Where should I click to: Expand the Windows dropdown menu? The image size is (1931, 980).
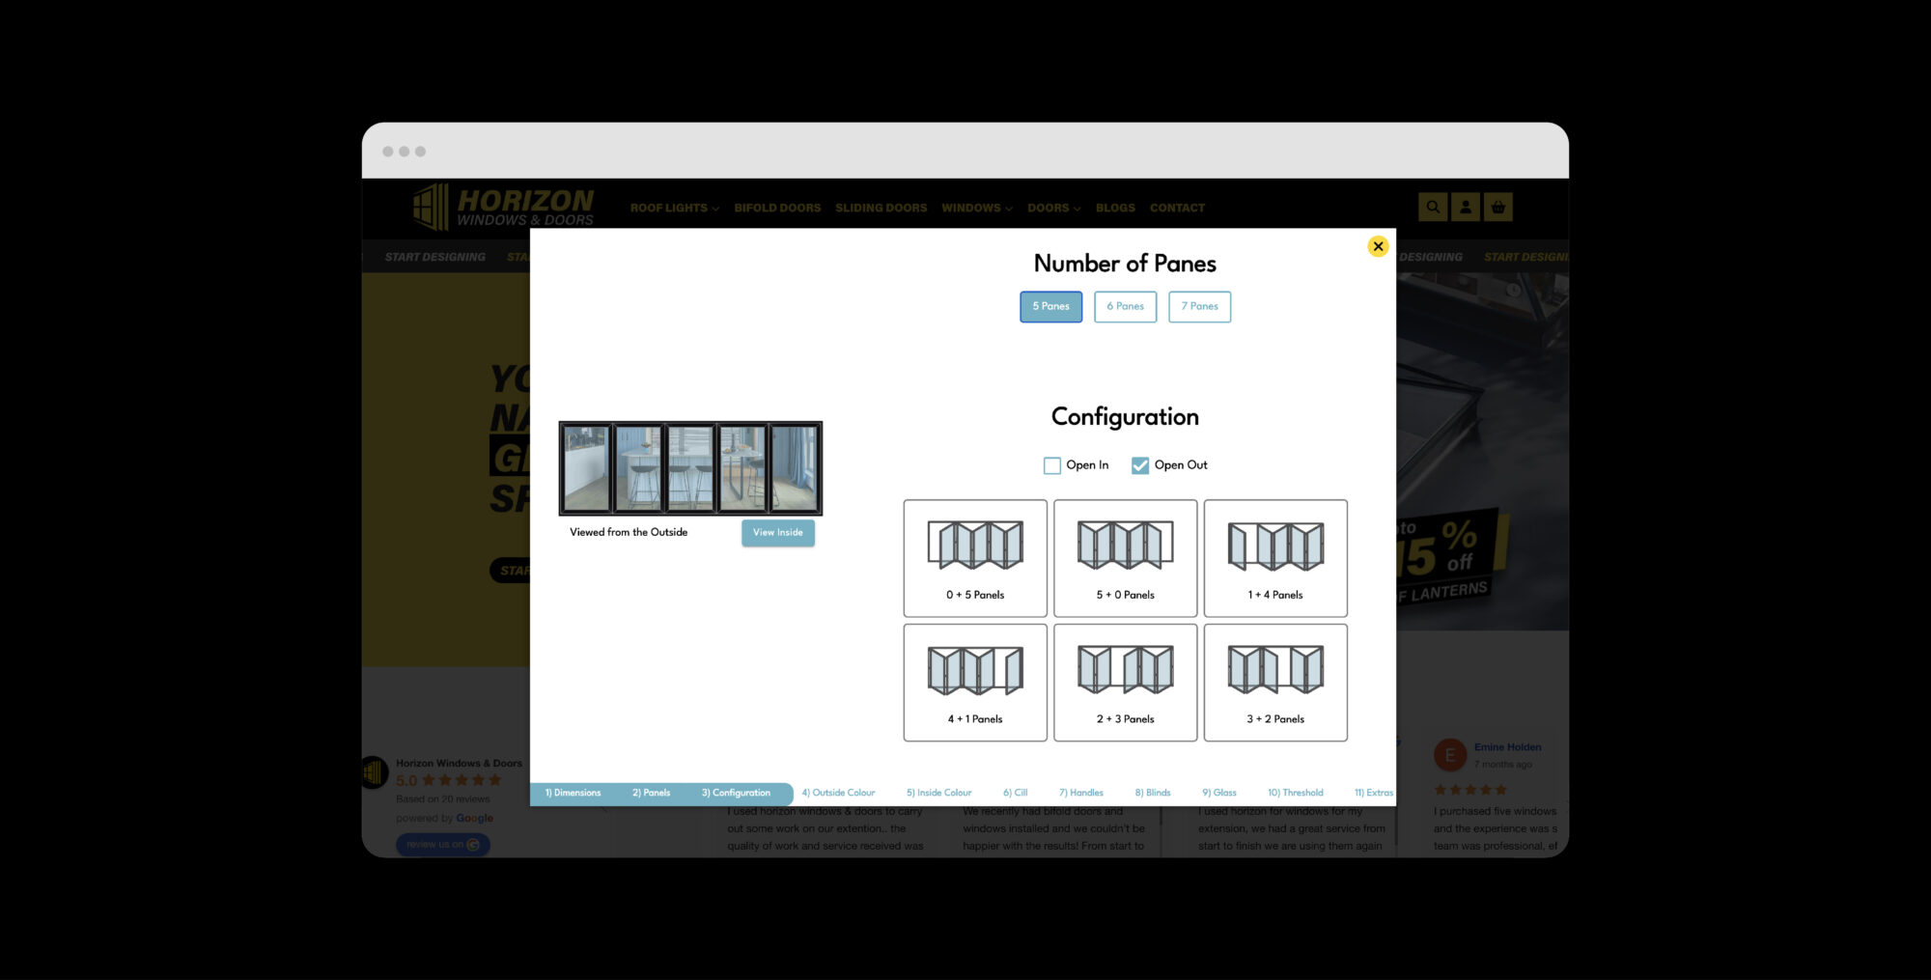pyautogui.click(x=976, y=208)
